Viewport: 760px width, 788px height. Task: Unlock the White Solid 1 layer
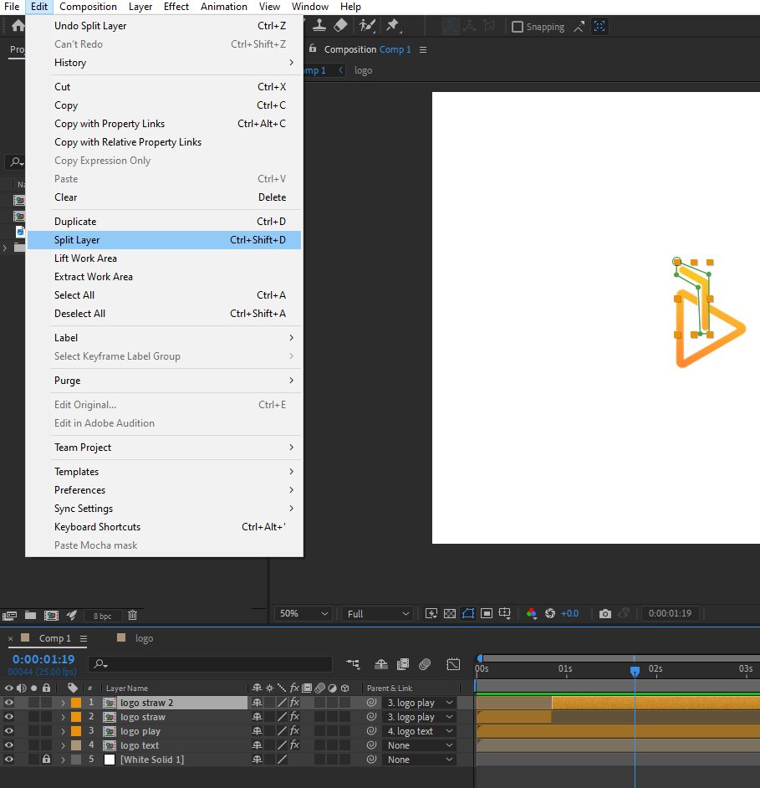tap(46, 760)
